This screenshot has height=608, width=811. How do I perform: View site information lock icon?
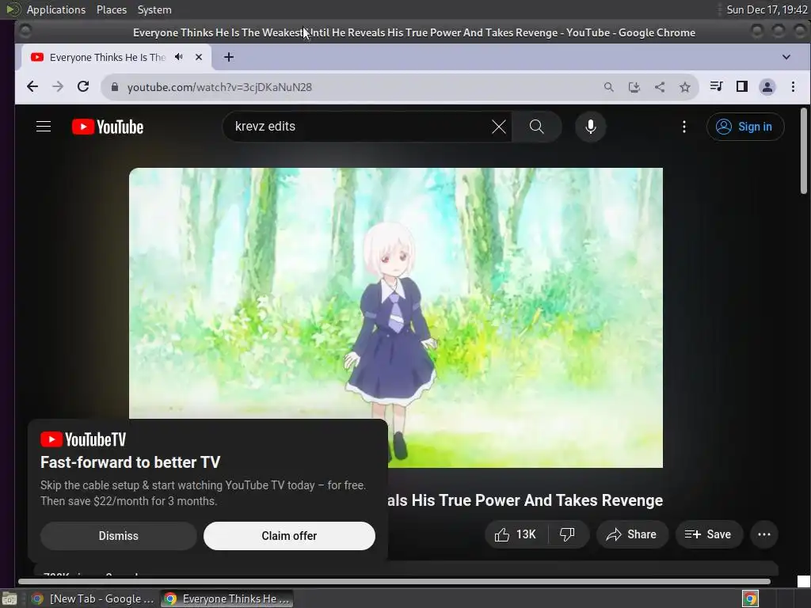(x=115, y=87)
